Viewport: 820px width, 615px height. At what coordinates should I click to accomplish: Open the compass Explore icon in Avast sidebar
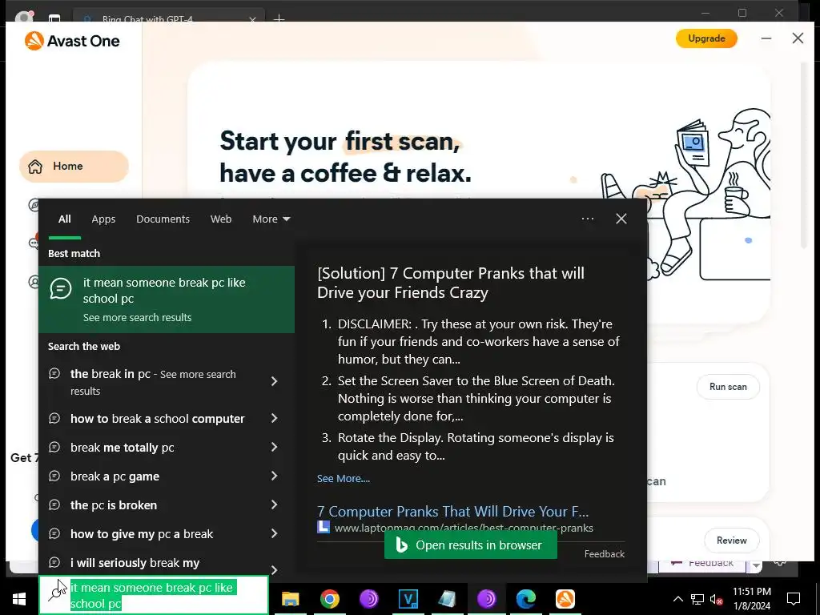click(x=34, y=204)
